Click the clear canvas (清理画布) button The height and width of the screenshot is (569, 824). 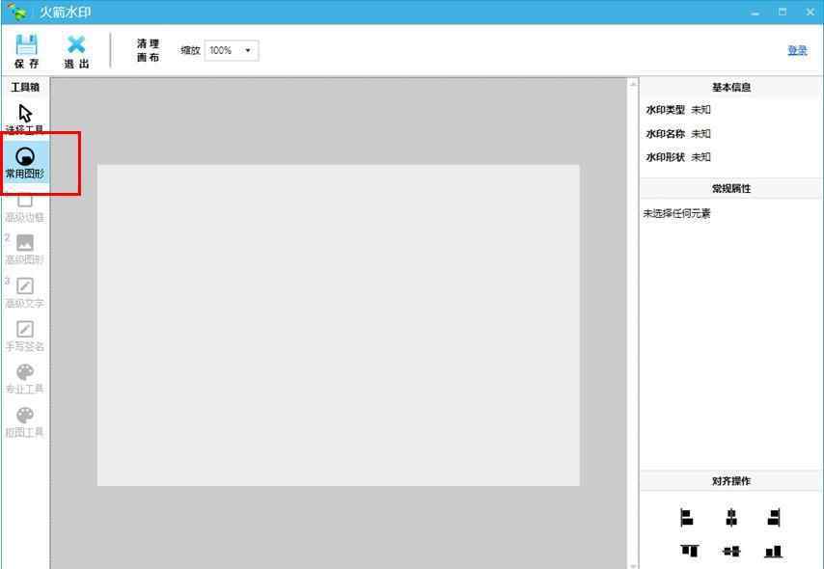click(148, 50)
